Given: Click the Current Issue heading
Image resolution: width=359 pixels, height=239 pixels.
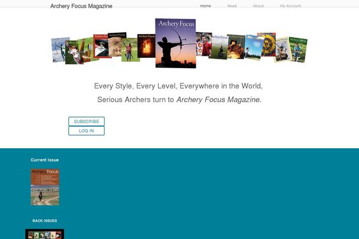Looking at the screenshot, I should pyautogui.click(x=45, y=160).
